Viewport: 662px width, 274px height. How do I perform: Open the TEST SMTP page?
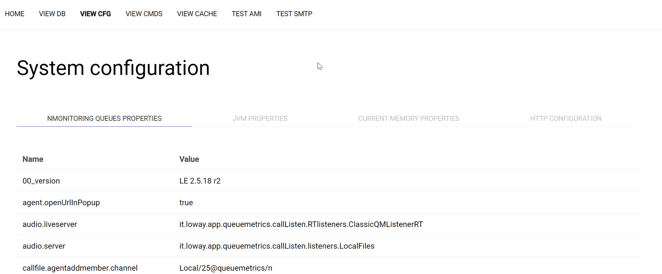click(294, 14)
